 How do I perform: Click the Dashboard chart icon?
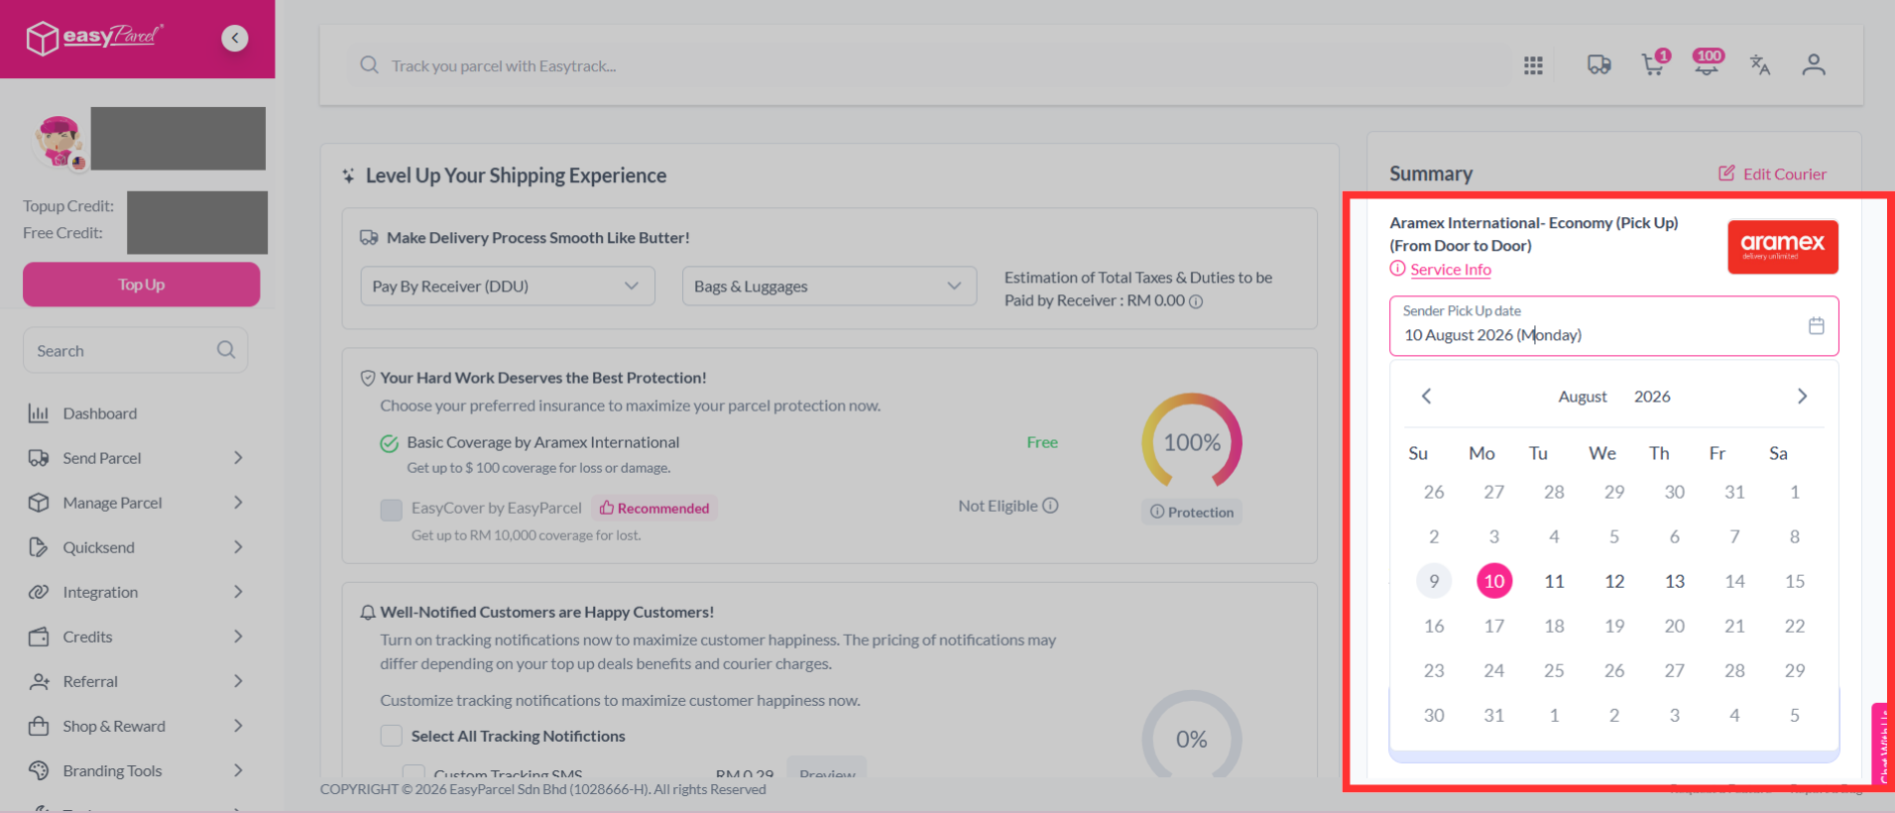(39, 413)
